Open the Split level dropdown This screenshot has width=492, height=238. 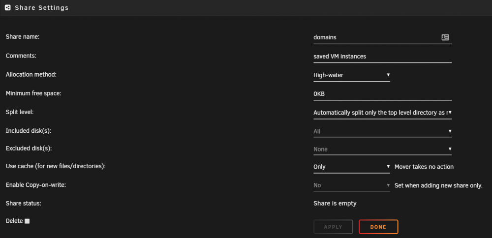pos(382,113)
